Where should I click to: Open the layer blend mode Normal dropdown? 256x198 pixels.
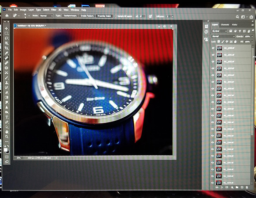223,36
